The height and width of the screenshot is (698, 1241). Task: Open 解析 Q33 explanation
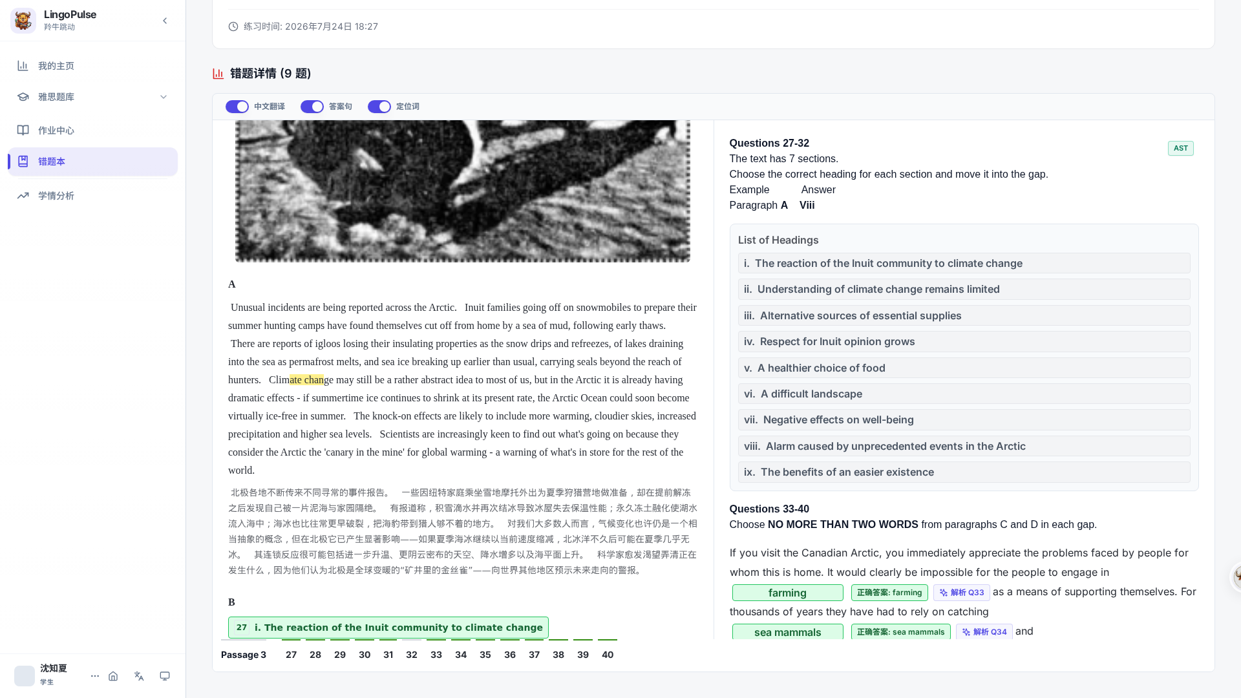click(961, 593)
